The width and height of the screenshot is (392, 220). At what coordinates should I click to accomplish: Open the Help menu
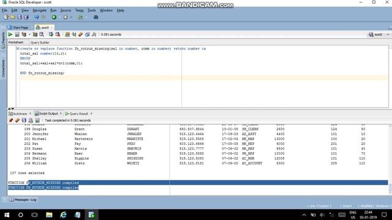coord(121,10)
